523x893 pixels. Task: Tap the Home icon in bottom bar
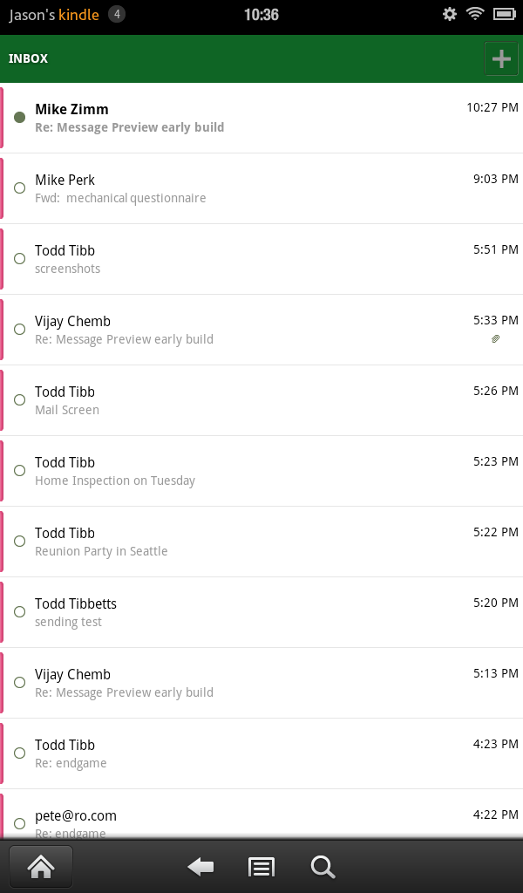41,866
